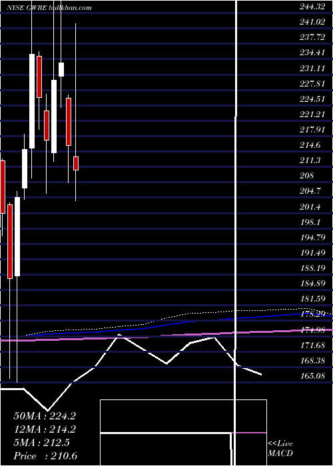Select the 208 price level label
This screenshot has height=466, width=333.
click(x=306, y=176)
